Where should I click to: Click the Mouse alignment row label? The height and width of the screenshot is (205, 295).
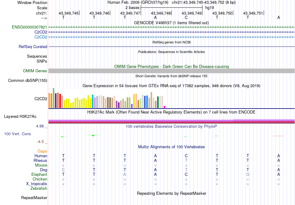click(41, 165)
